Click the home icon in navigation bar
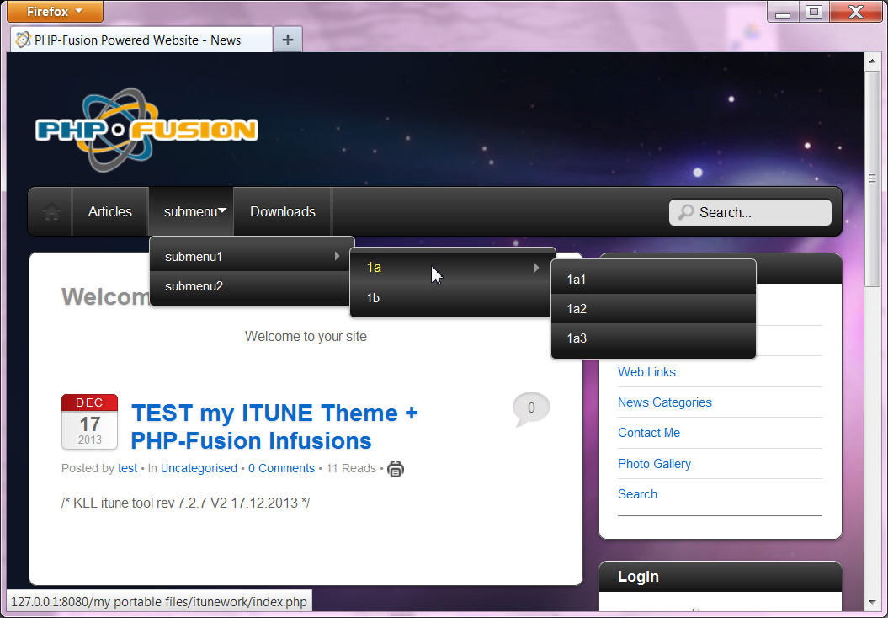Image resolution: width=888 pixels, height=618 pixels. [x=51, y=212]
